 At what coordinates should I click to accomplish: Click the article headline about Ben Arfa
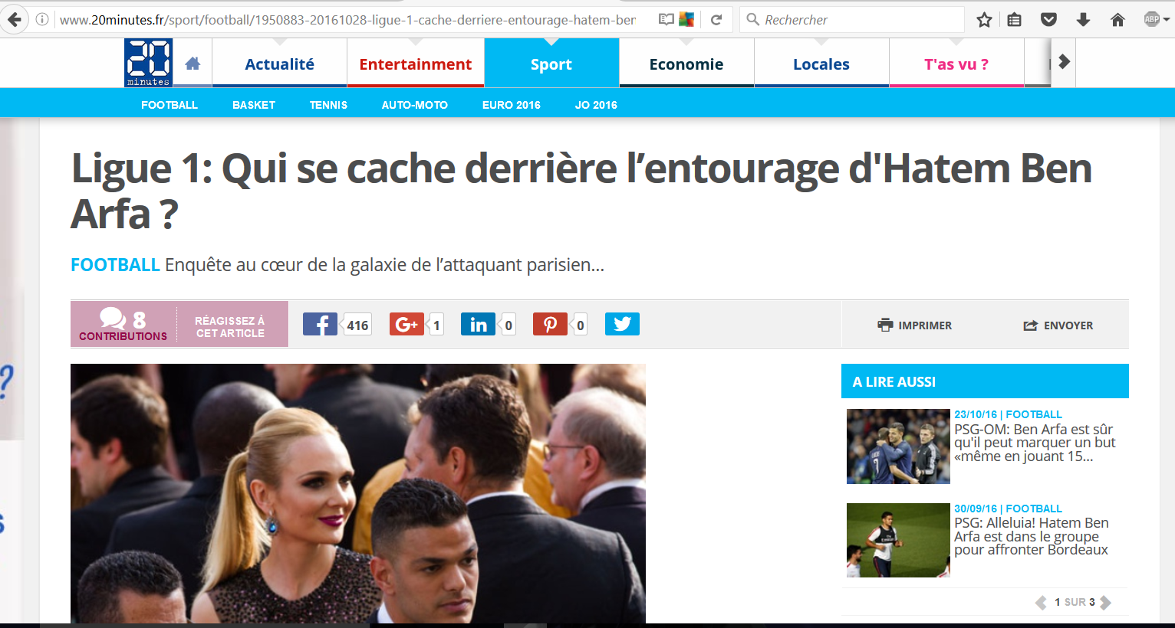click(581, 191)
